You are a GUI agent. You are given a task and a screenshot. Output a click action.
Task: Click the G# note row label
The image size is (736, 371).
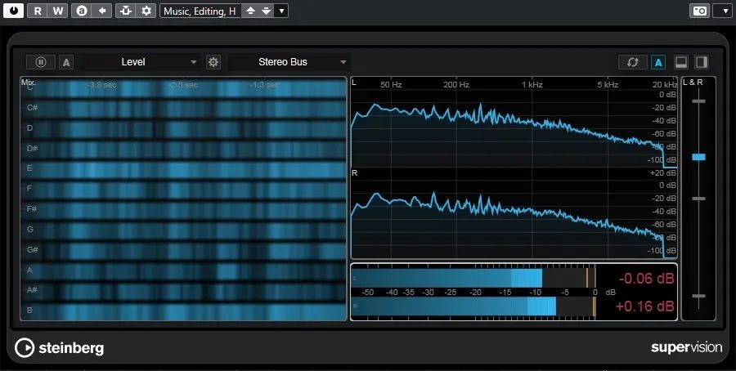click(33, 249)
